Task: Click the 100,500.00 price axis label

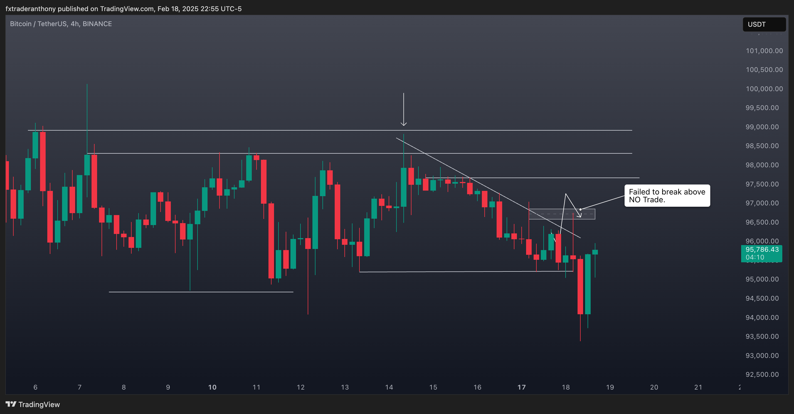Action: coord(764,70)
